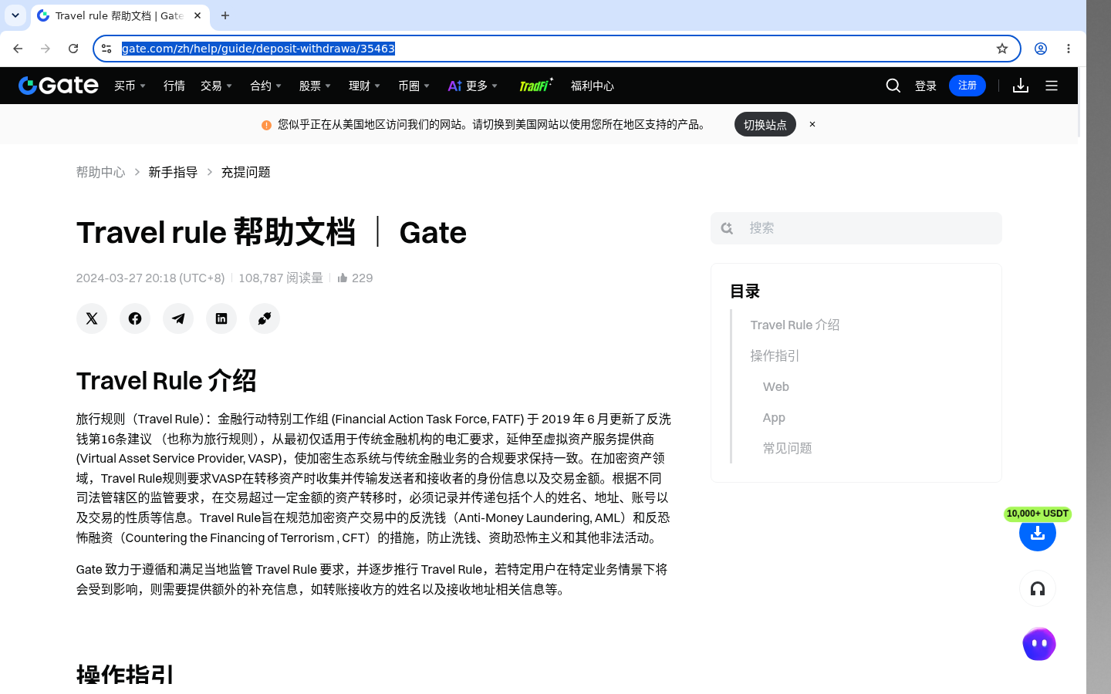Jump to Web section in contents
1111x694 pixels.
click(776, 387)
